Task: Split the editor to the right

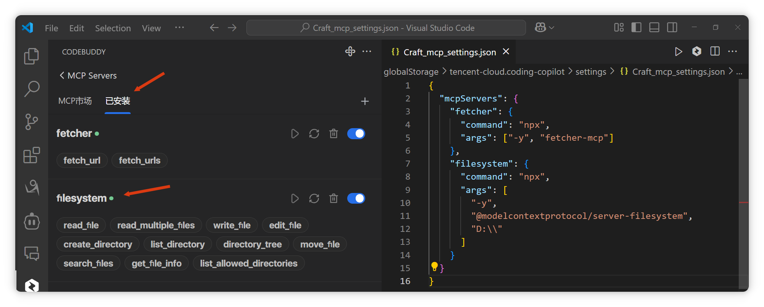Action: click(x=715, y=51)
